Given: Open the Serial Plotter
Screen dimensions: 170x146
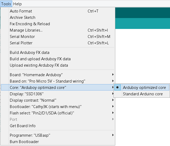Looking at the screenshot, I should point(21,43).
